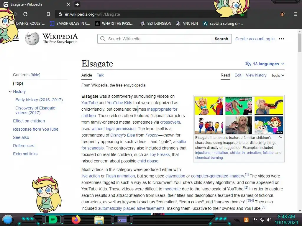
Task: Open the browser profile avatar
Action: coord(282,14)
